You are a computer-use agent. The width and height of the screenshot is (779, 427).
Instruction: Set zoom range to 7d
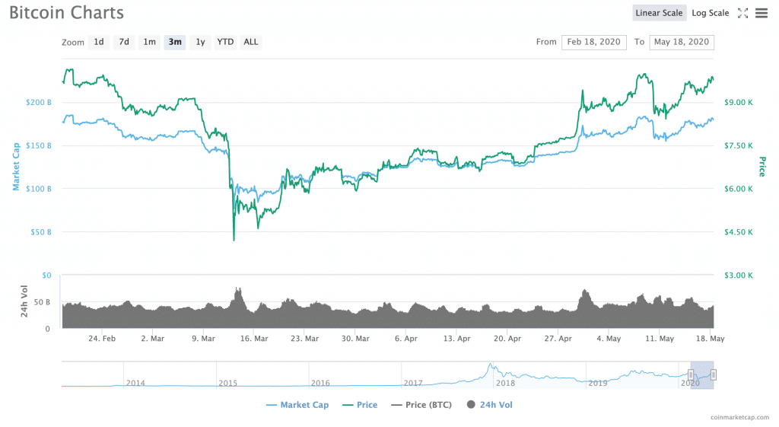pos(124,42)
